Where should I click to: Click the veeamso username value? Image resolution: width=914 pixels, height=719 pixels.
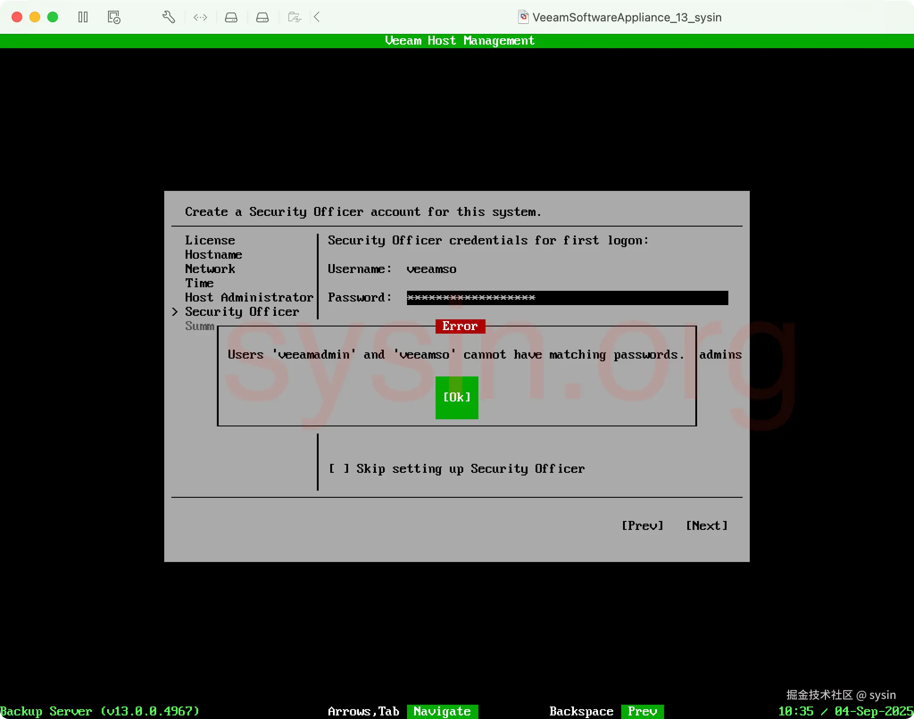(x=431, y=269)
